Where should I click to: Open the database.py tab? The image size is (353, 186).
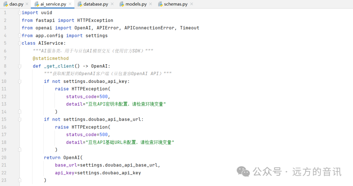click(x=96, y=4)
